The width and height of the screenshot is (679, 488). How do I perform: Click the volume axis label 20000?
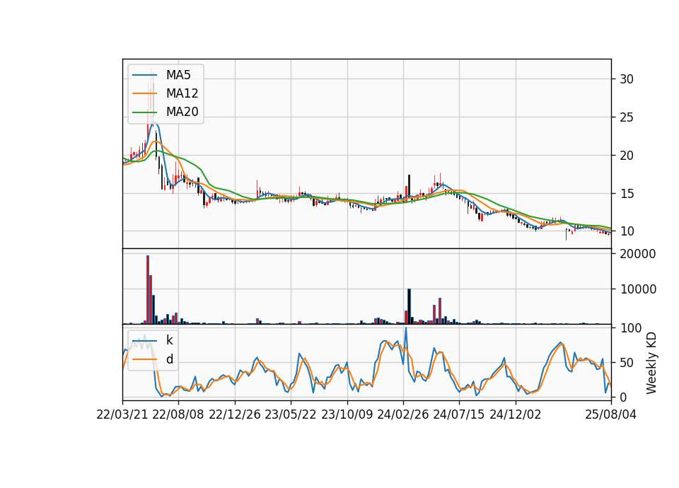(x=638, y=254)
